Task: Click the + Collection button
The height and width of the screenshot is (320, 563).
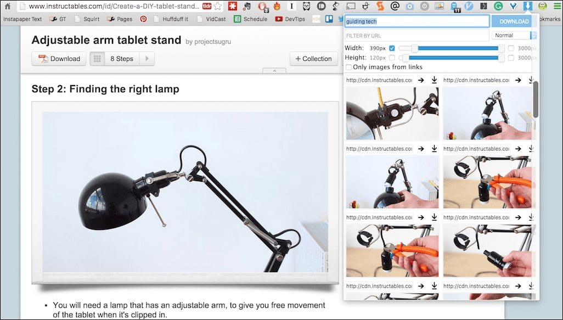Action: pyautogui.click(x=313, y=59)
